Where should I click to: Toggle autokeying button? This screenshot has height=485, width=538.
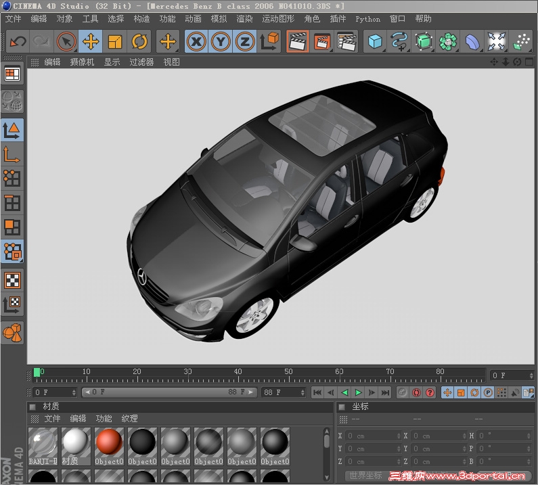[416, 392]
